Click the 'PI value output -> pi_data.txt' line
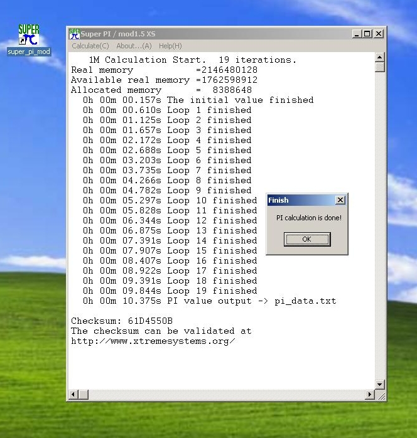Viewport: 417px width, 438px height. click(x=210, y=301)
